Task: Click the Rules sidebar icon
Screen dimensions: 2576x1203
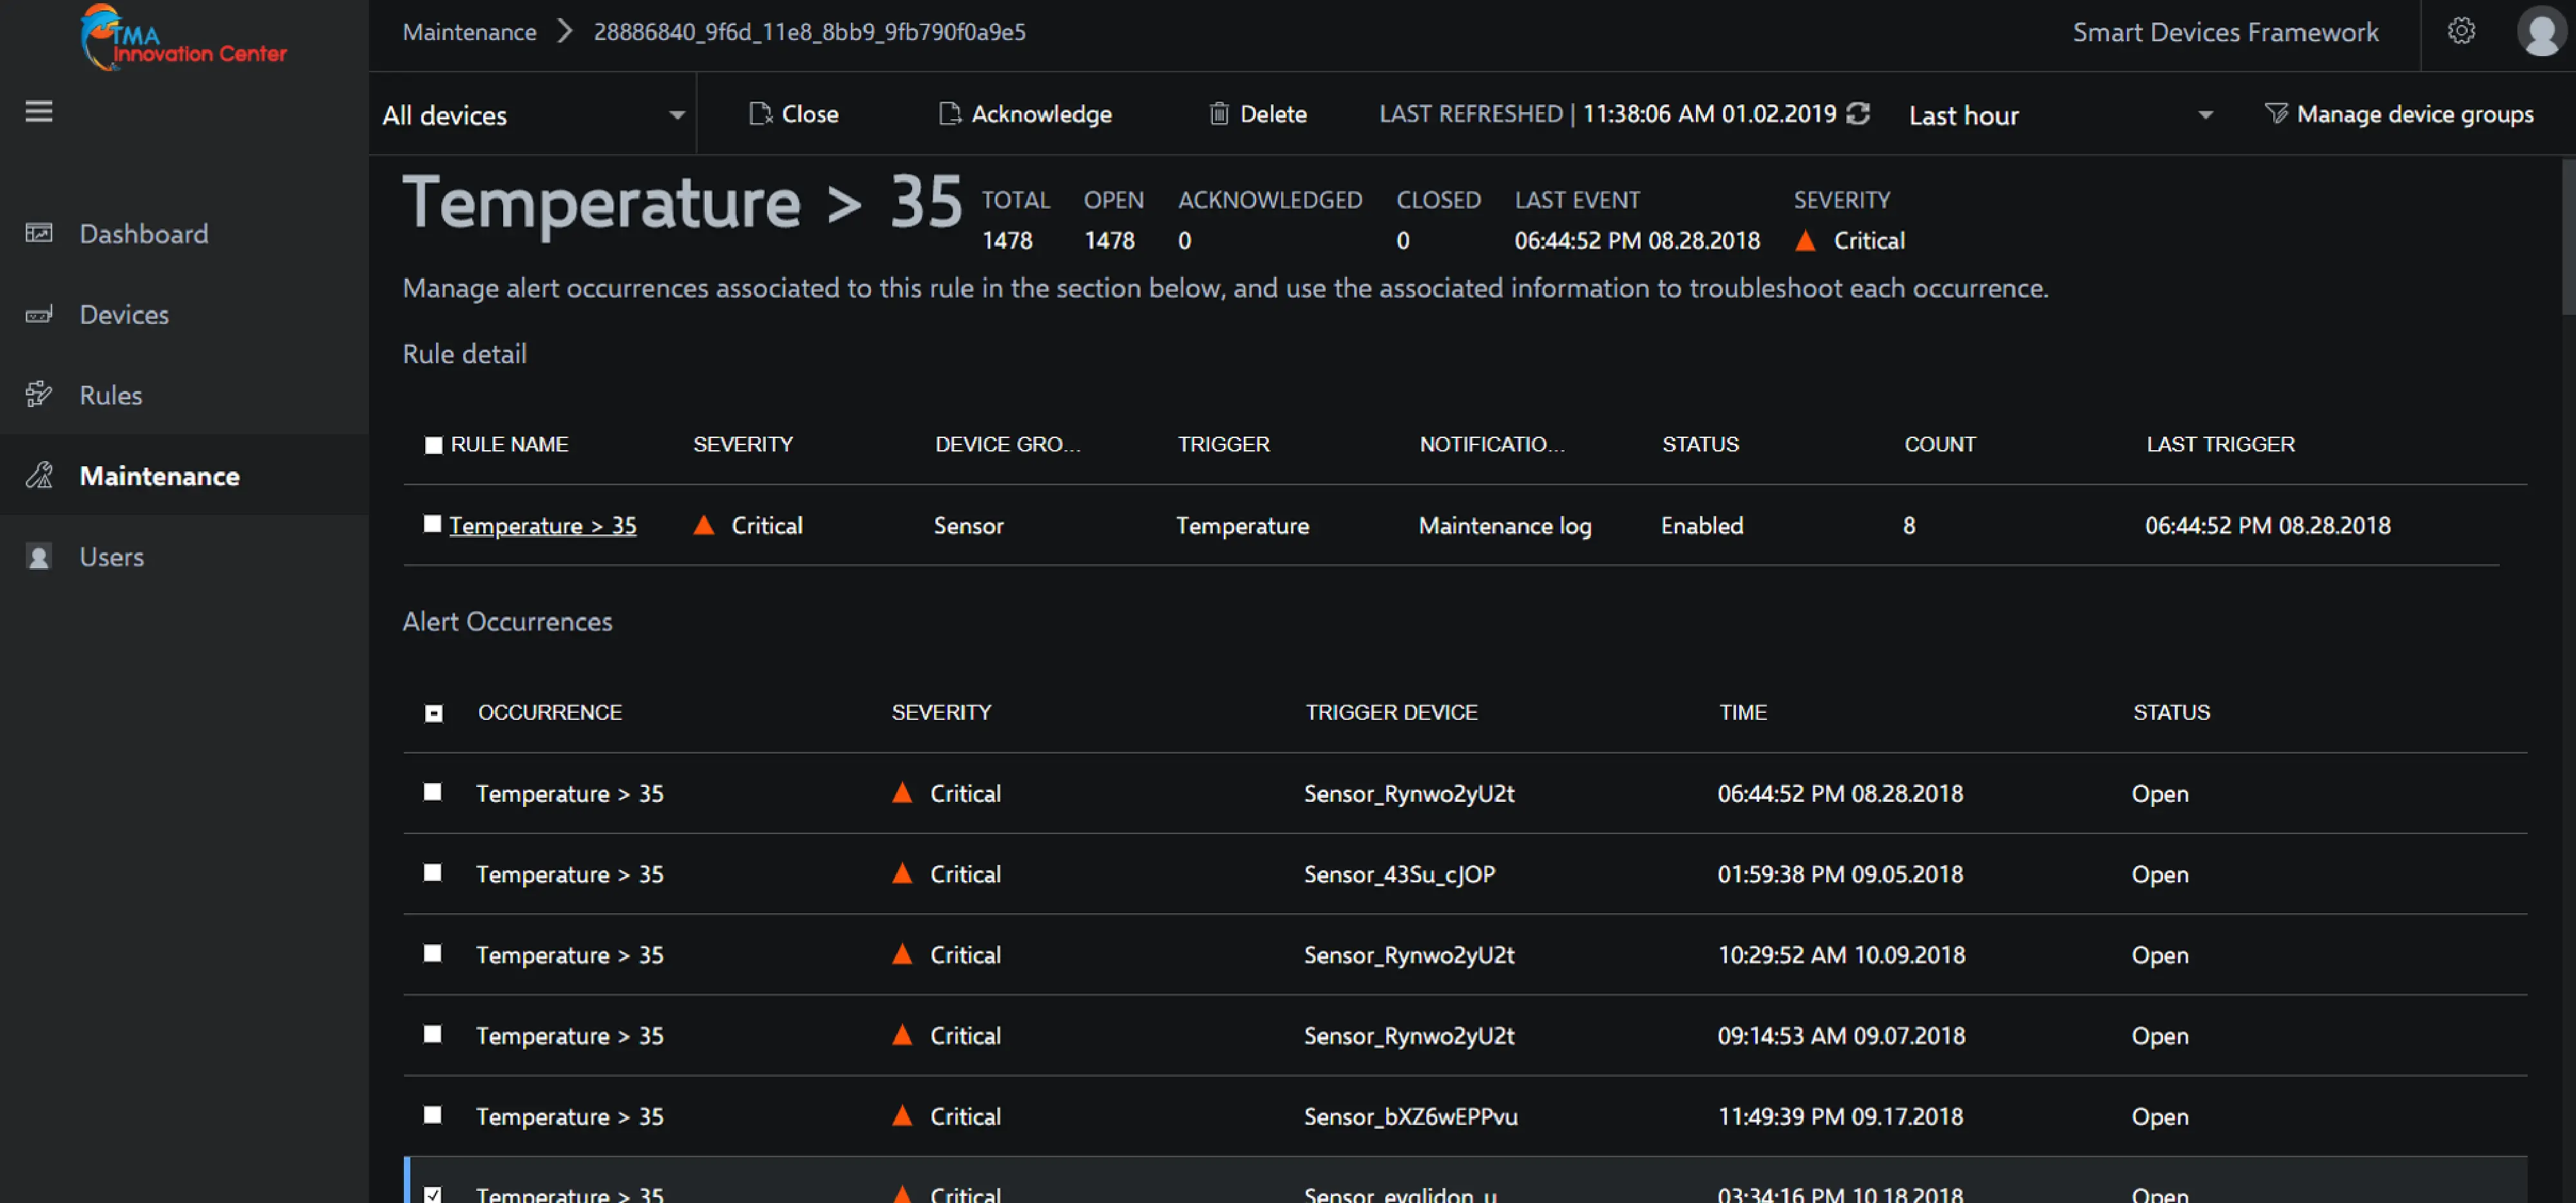Action: coord(39,395)
